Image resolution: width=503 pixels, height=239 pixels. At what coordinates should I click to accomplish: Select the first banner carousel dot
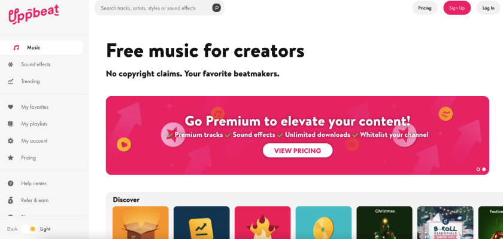coord(478,169)
